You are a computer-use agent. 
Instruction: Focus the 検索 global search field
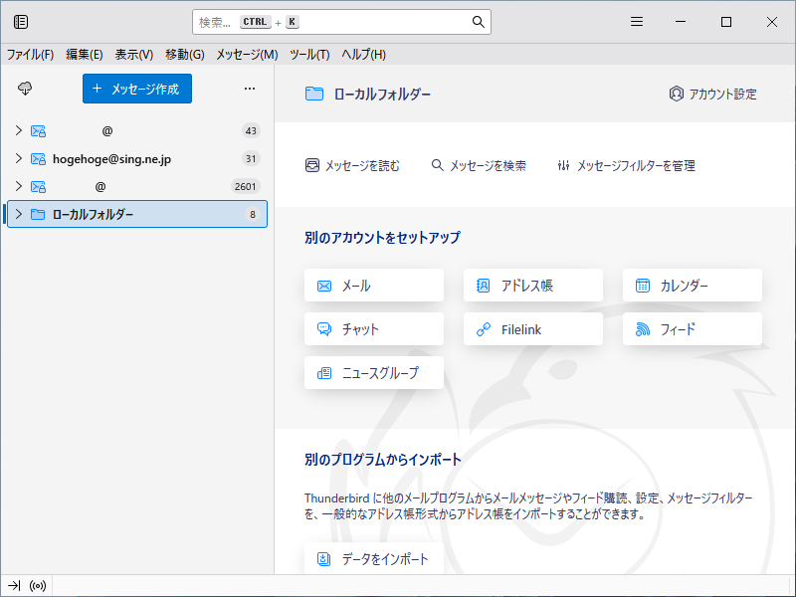pyautogui.click(x=341, y=22)
